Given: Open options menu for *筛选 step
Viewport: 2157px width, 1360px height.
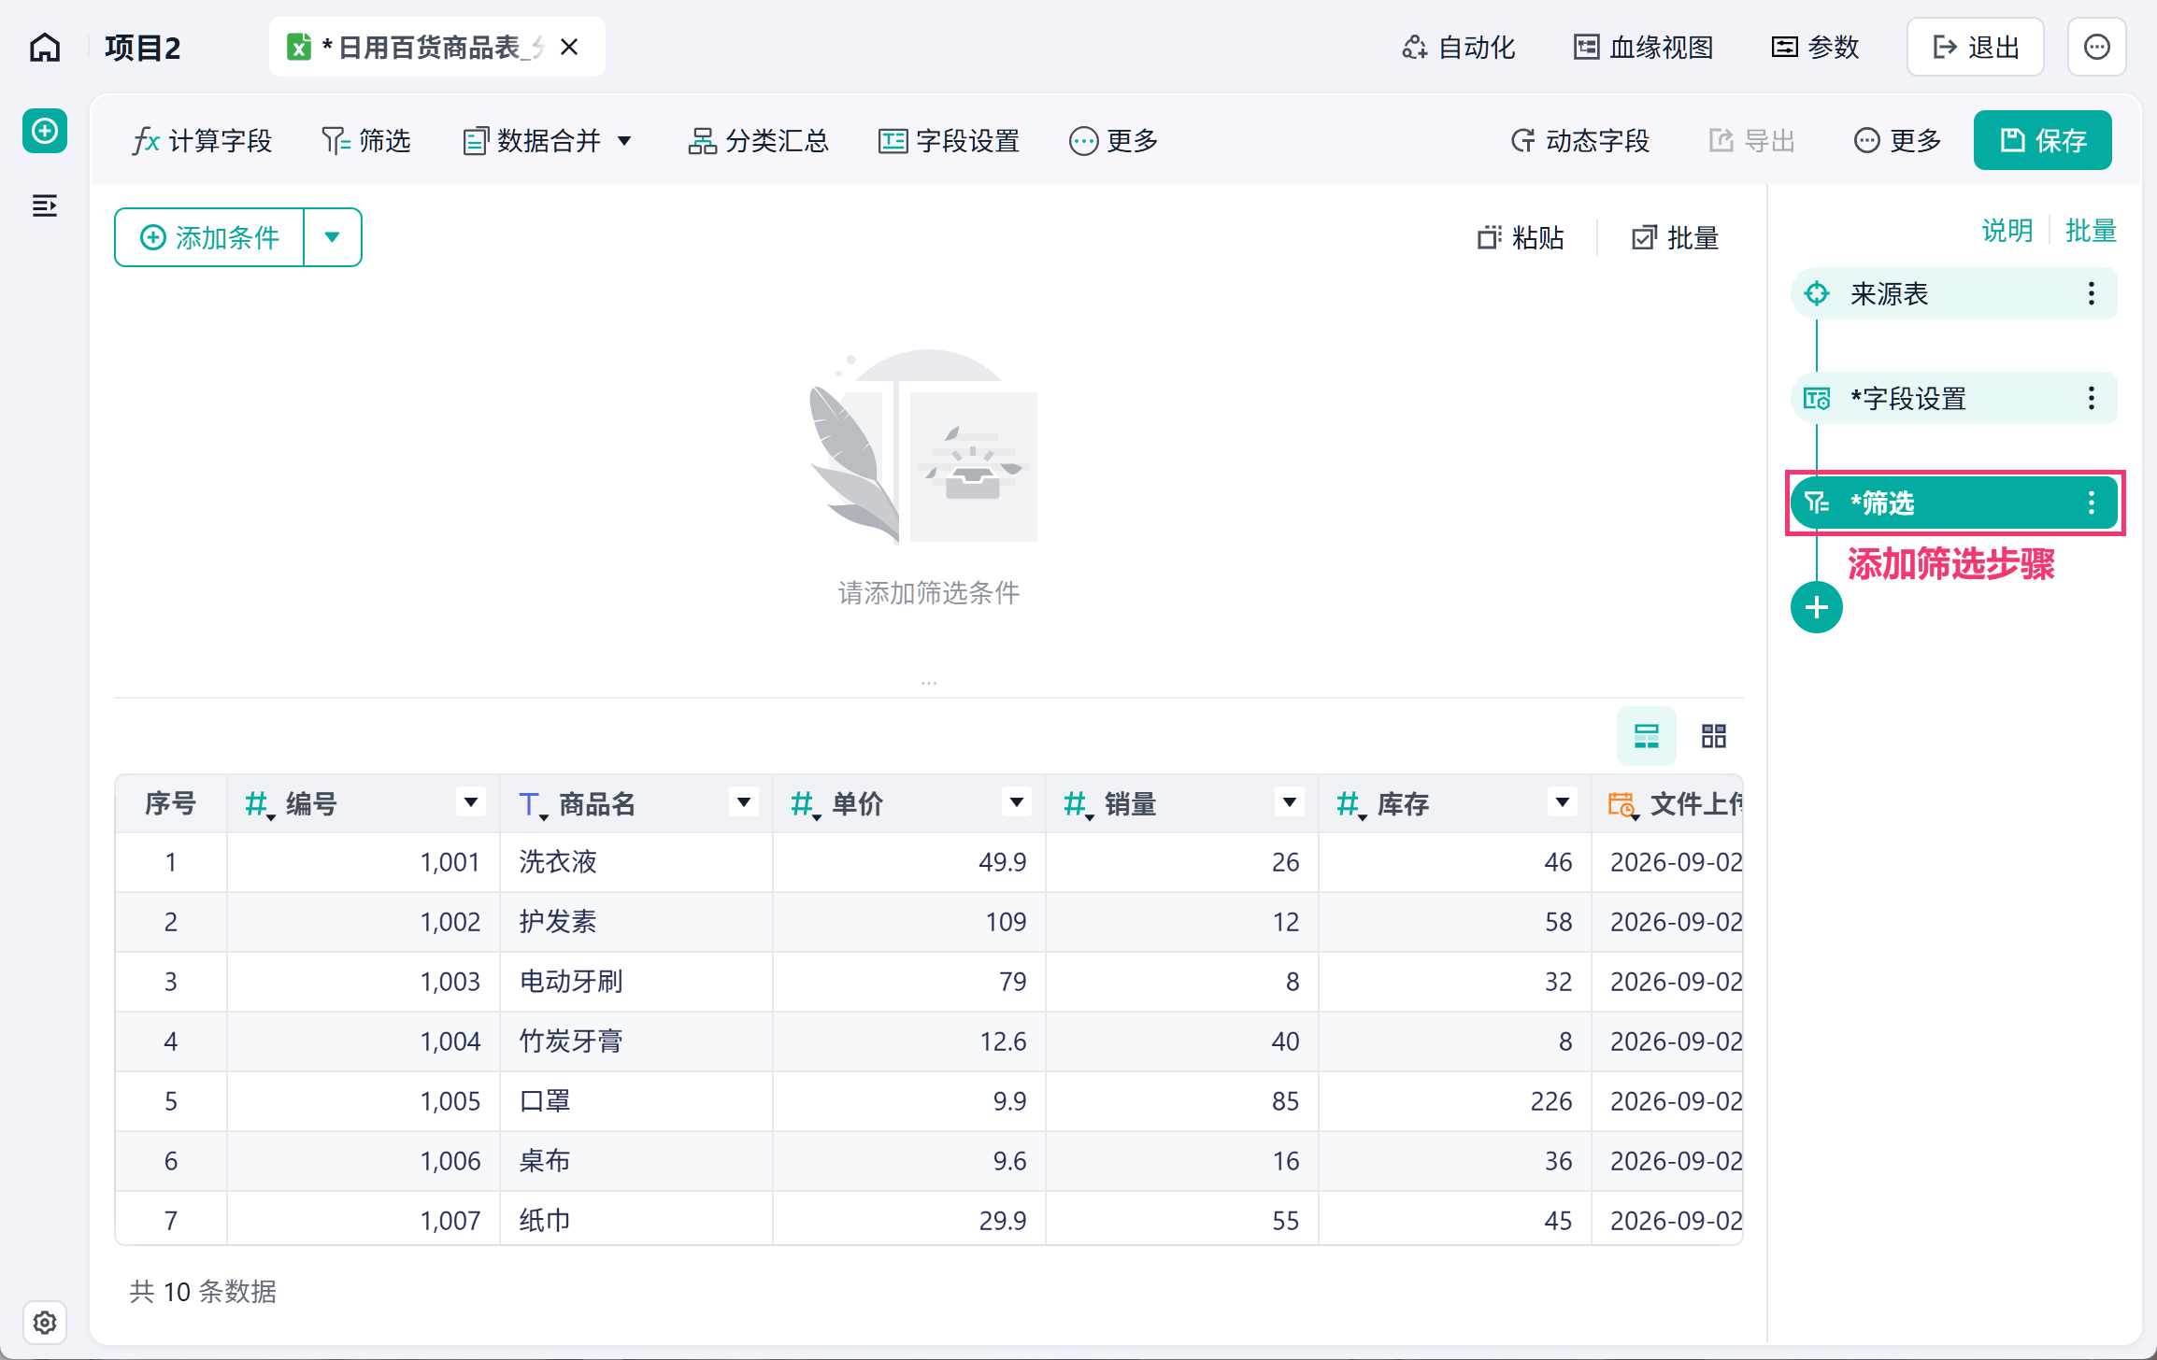Looking at the screenshot, I should pos(2092,503).
